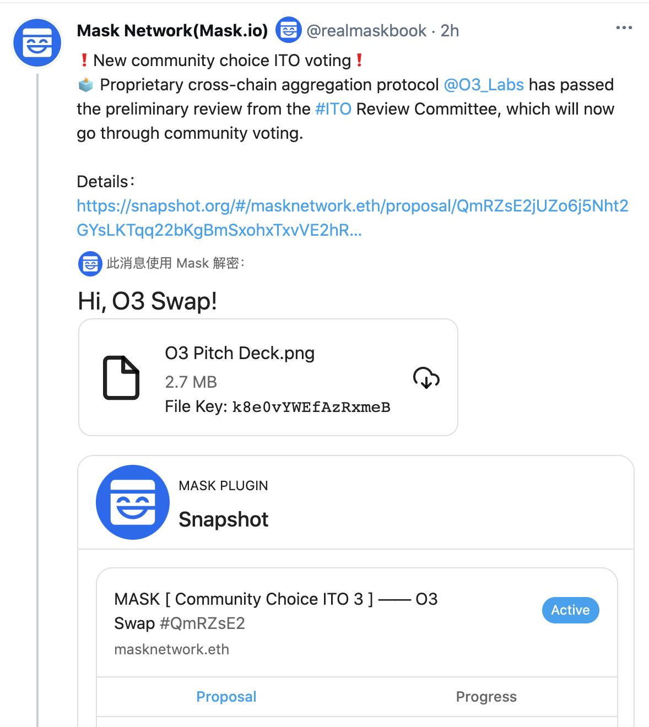The width and height of the screenshot is (649, 727).
Task: Expand the O3 Pitch Deck file card
Action: coord(268,377)
